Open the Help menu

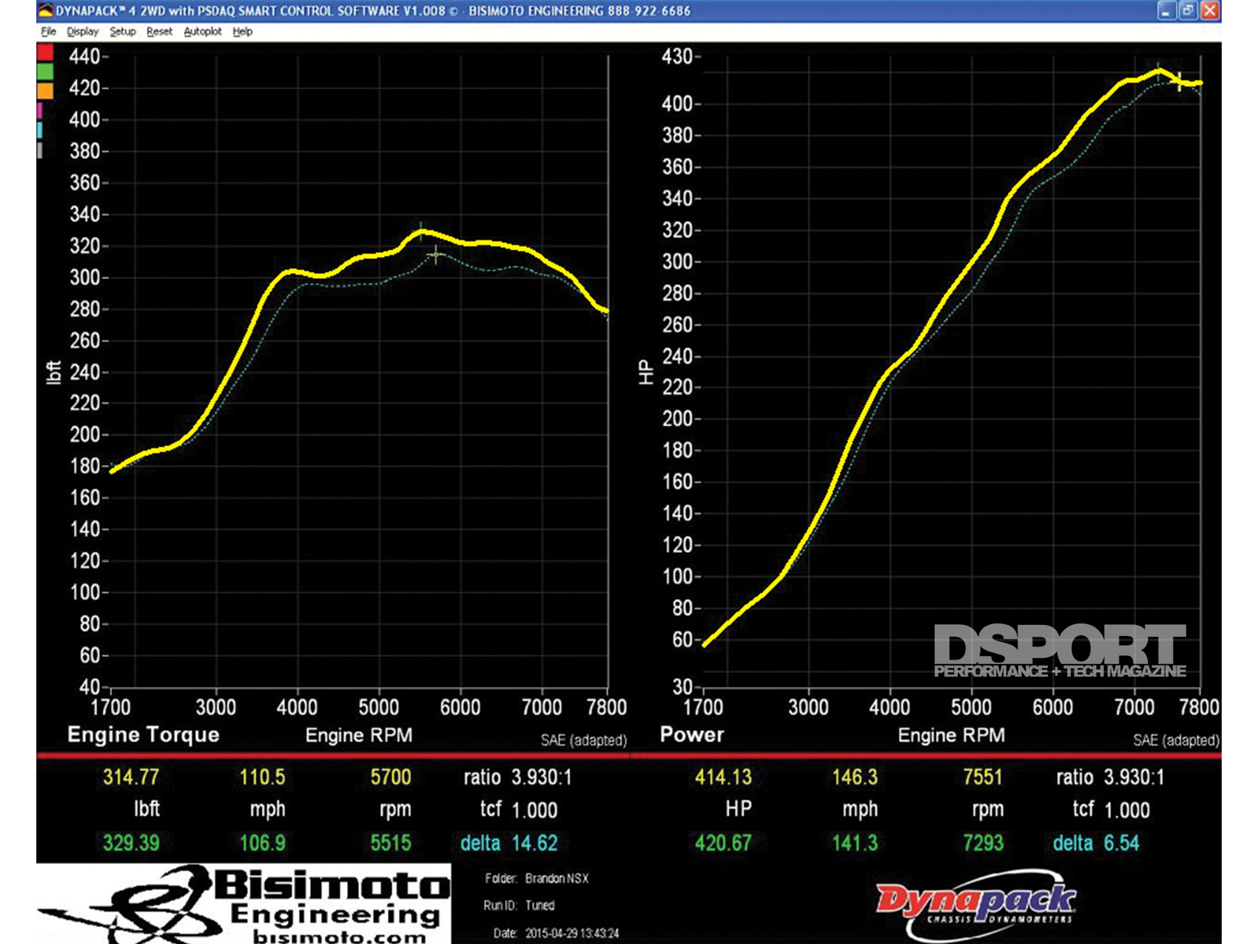(x=242, y=31)
